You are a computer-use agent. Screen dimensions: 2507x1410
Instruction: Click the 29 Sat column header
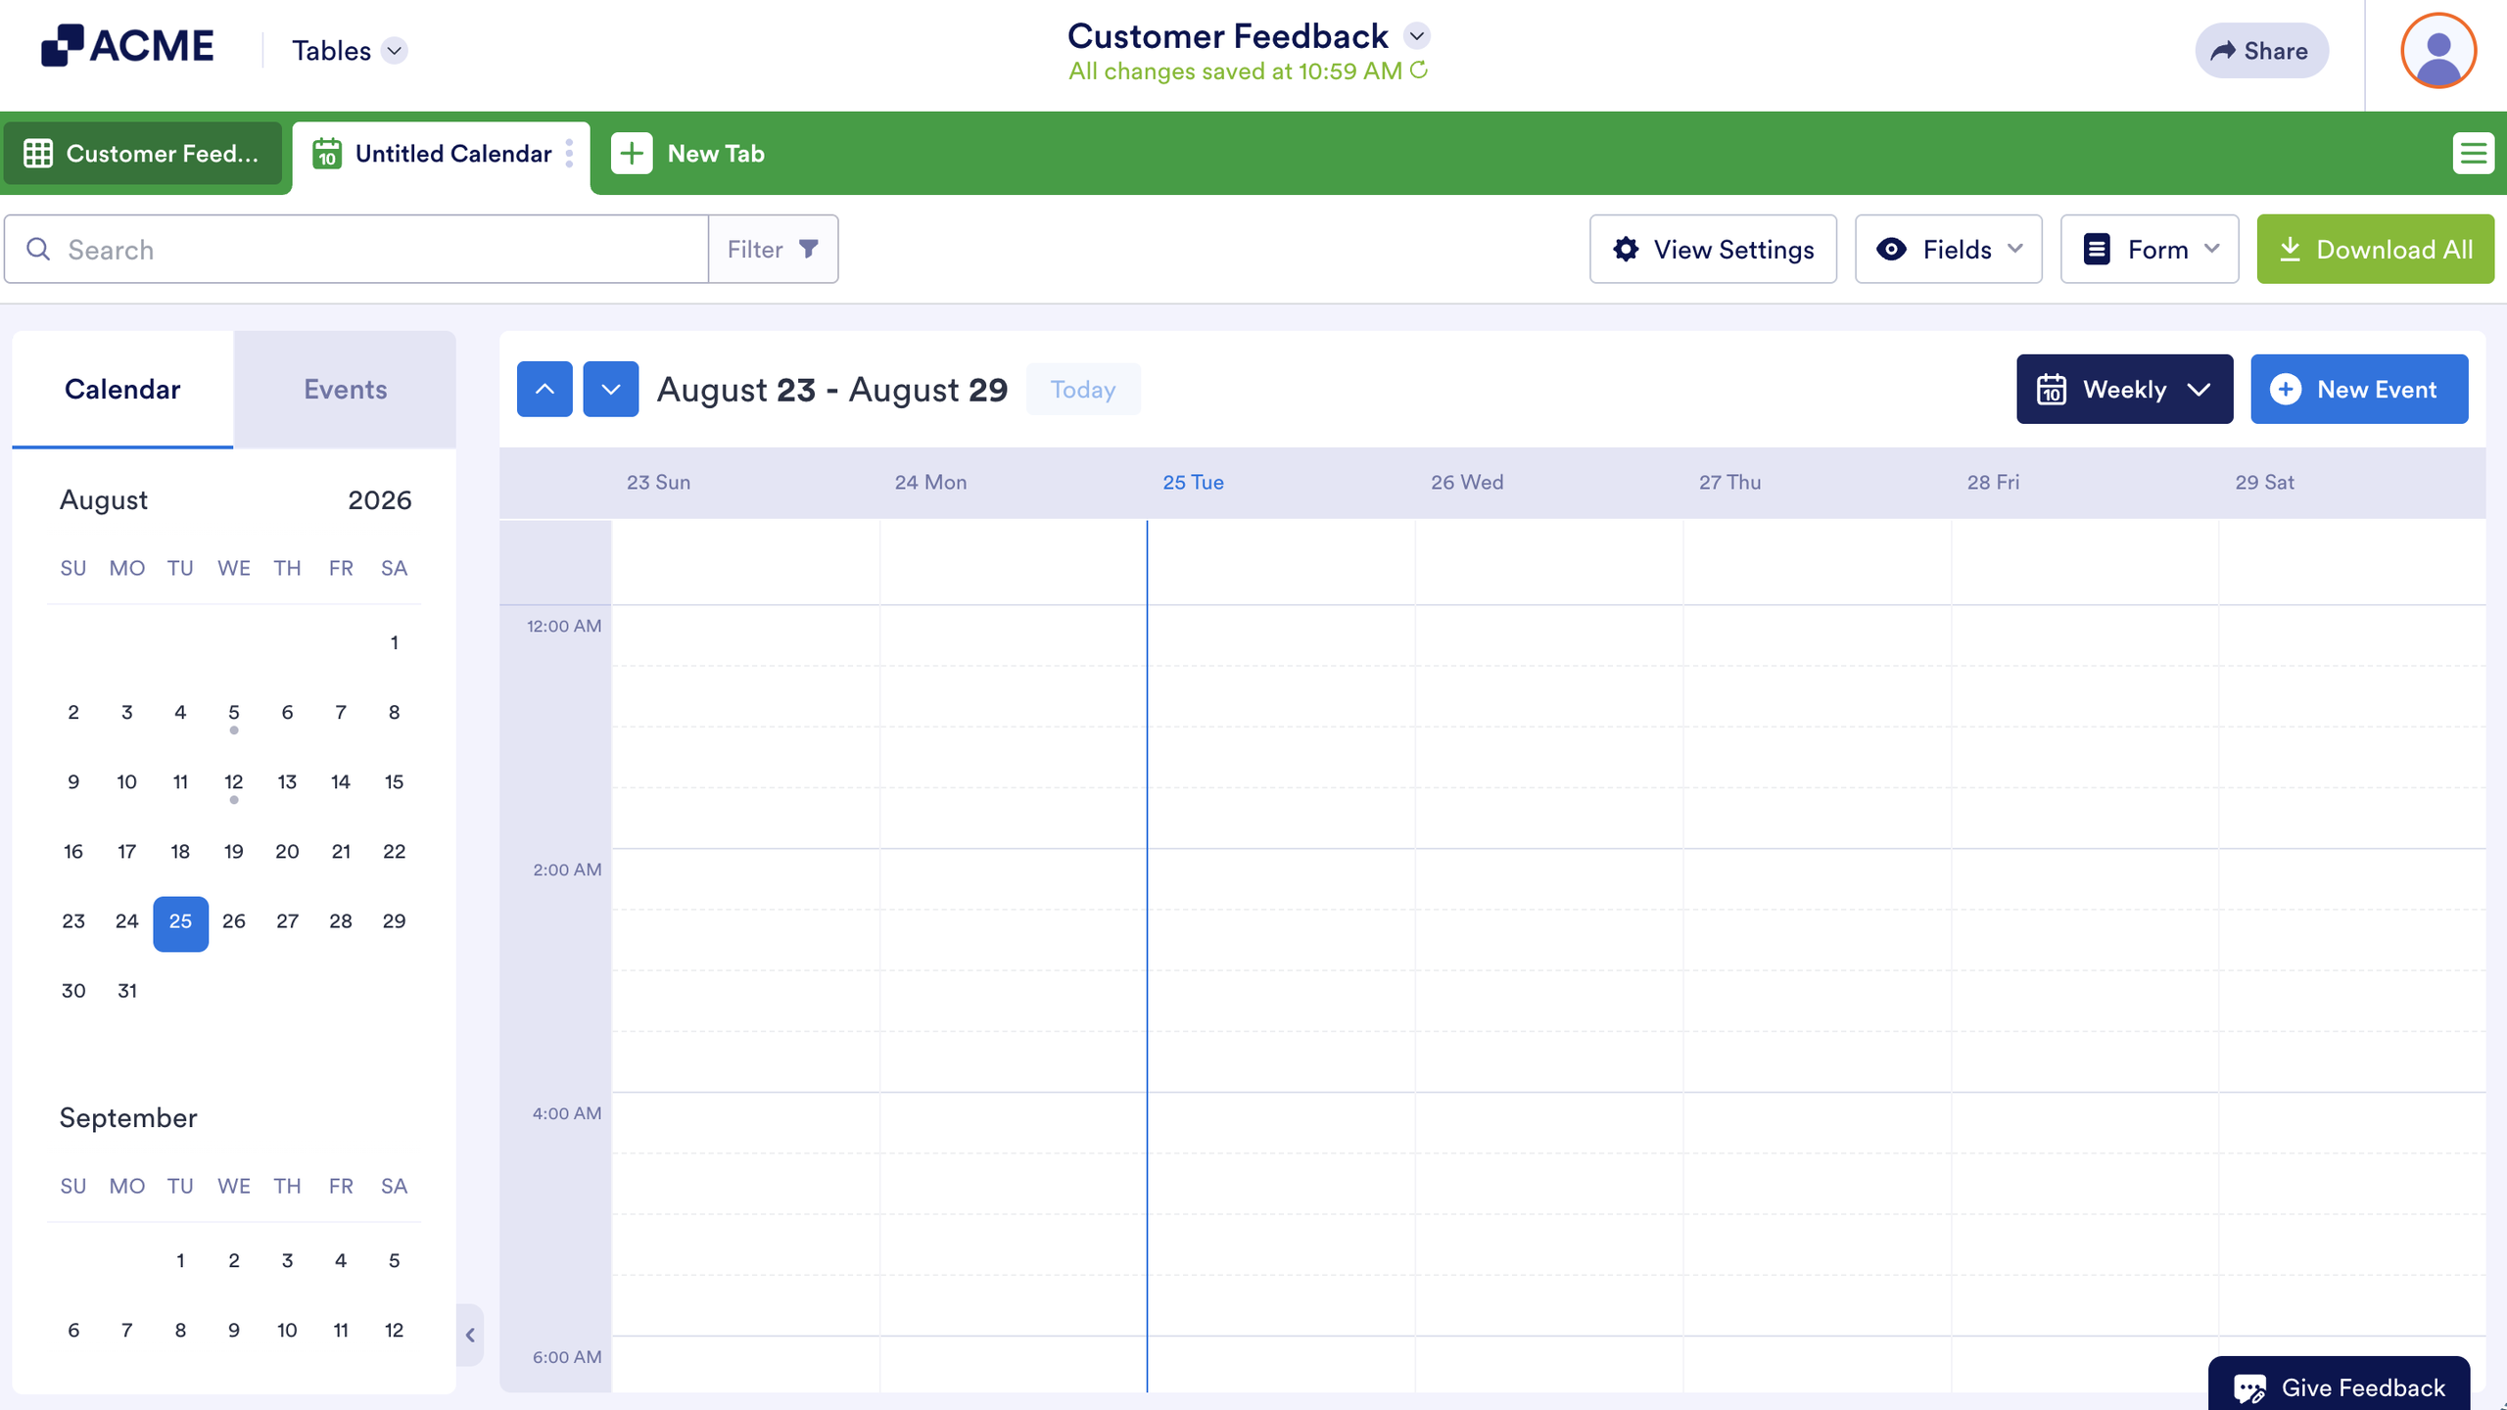coord(2264,483)
